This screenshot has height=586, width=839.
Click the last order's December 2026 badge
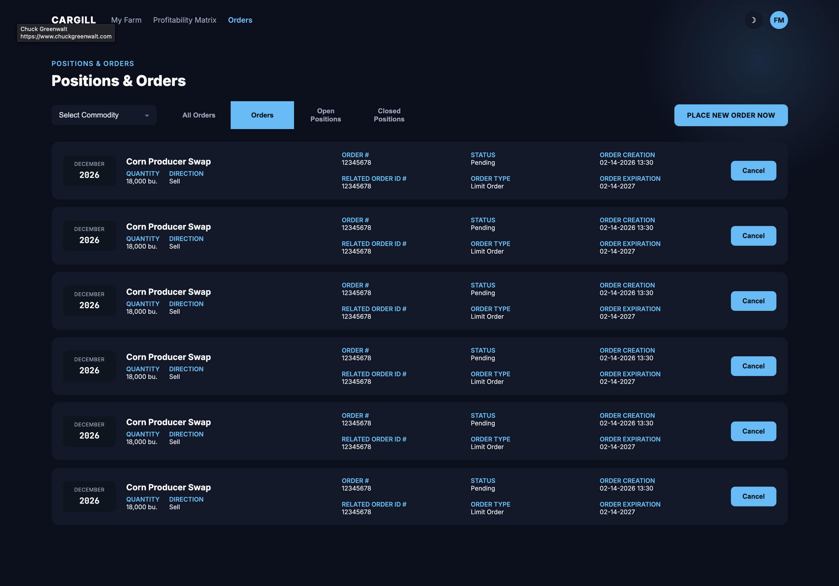tap(89, 496)
